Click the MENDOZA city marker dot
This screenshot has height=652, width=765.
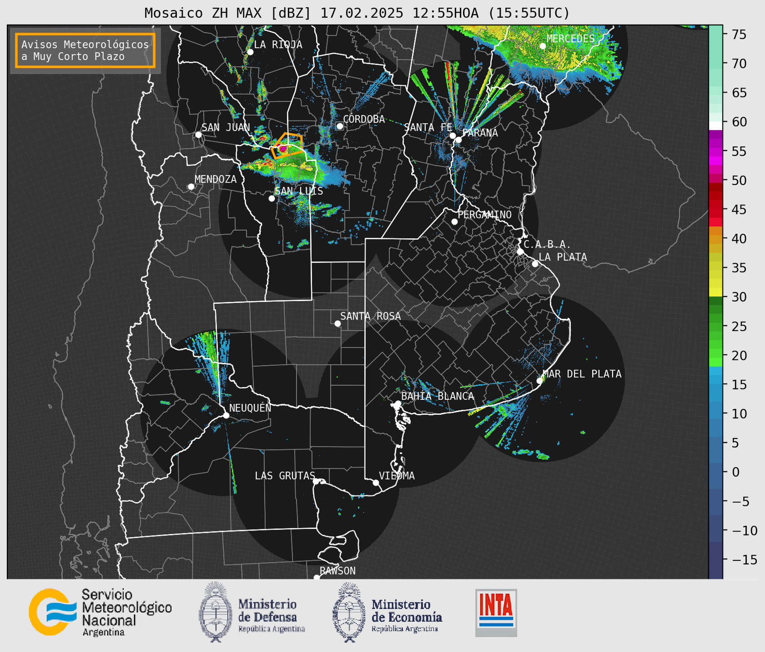tap(191, 187)
